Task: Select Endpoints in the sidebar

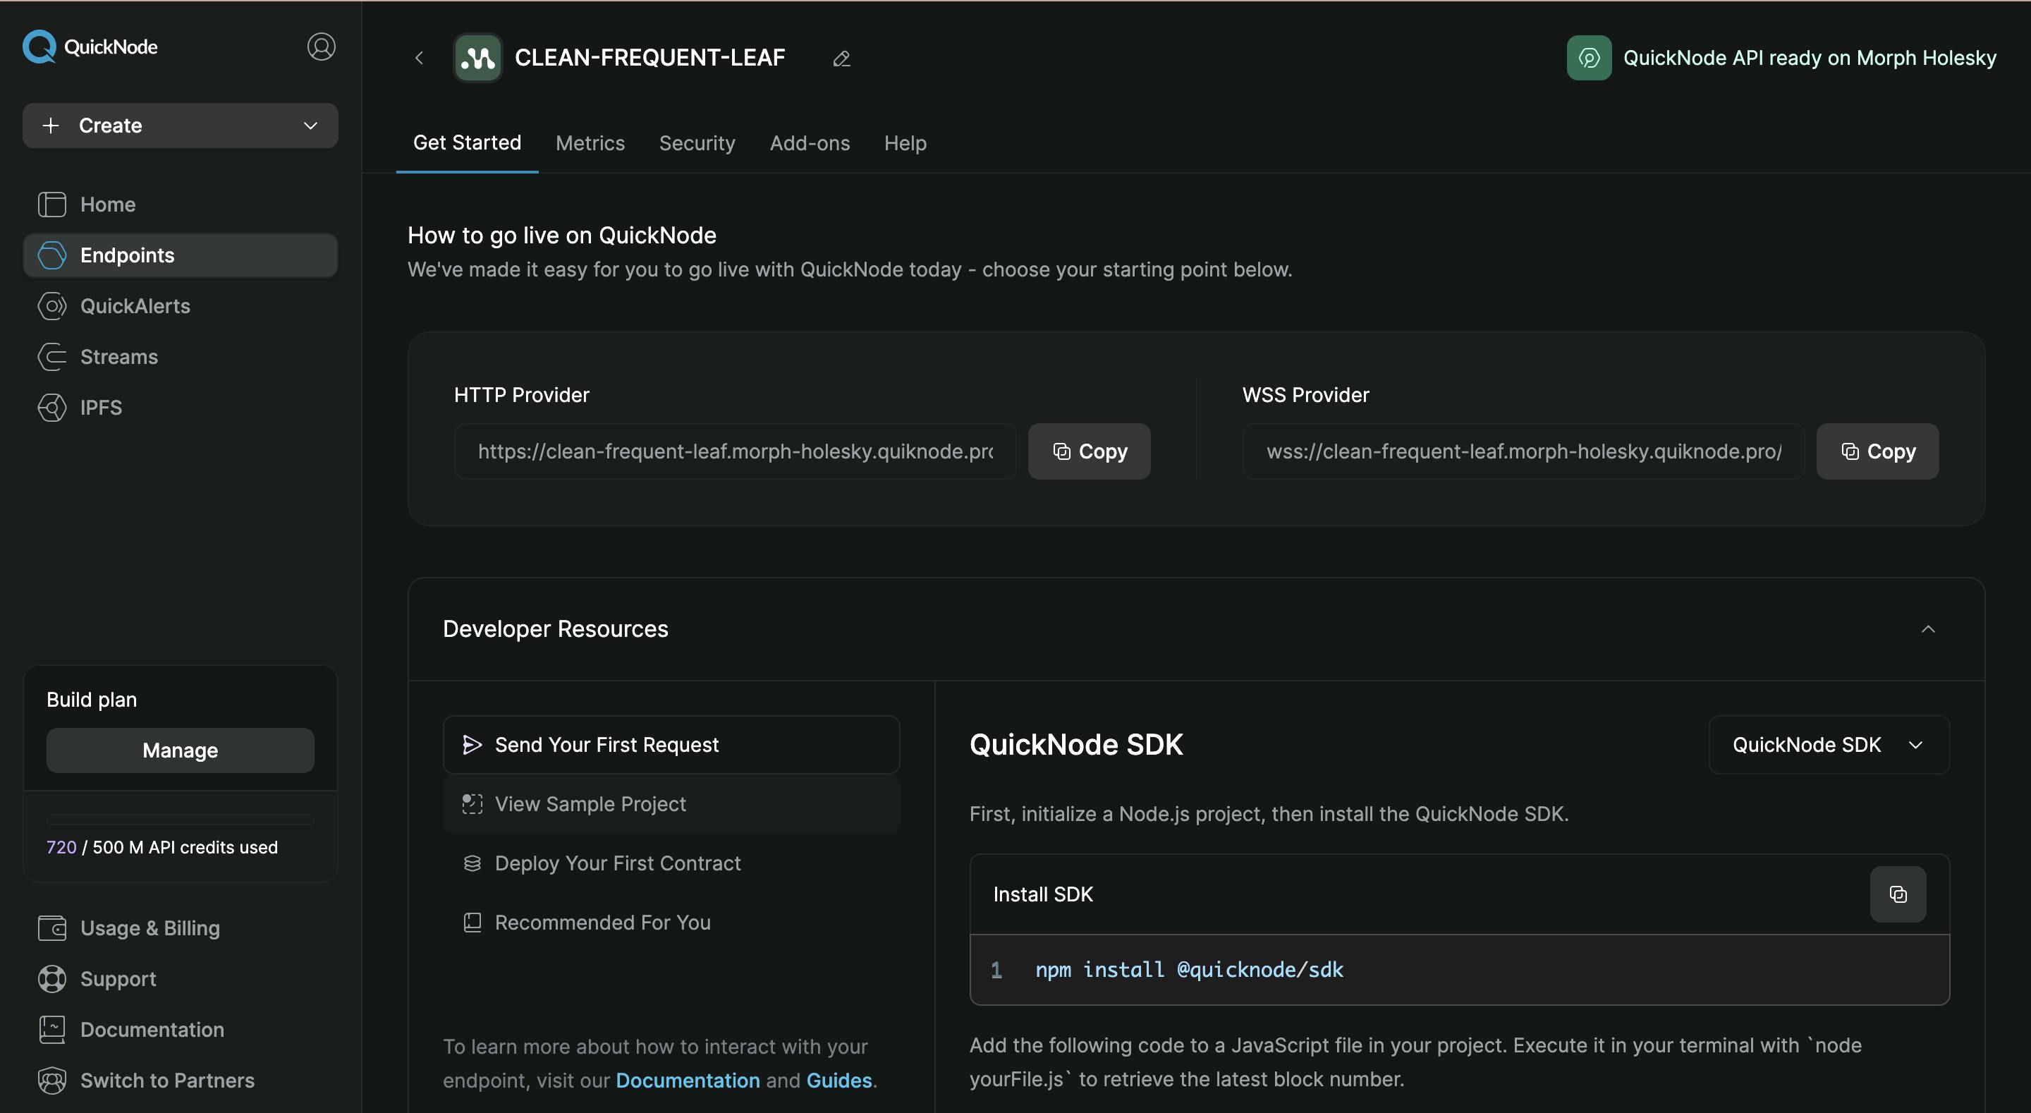Action: [180, 255]
